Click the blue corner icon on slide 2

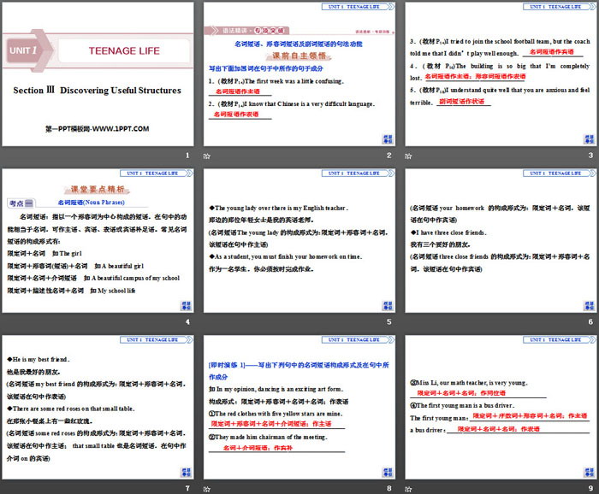(388, 138)
